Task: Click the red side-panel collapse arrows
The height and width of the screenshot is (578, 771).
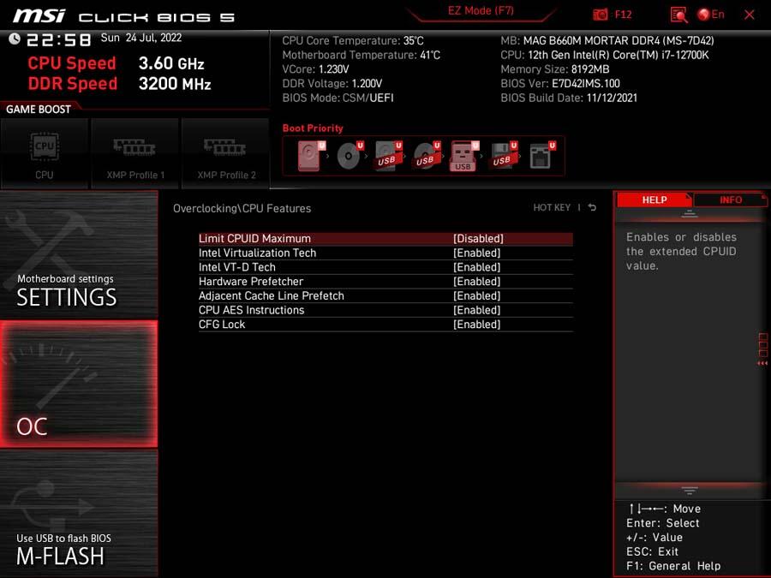Action: click(x=762, y=363)
